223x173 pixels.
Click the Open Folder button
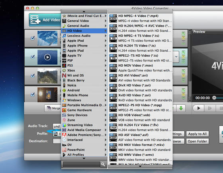pos(198,141)
